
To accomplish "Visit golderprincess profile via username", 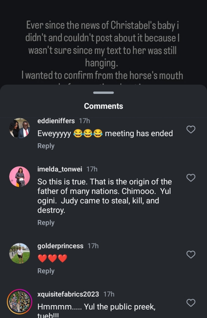I will 60,246.
